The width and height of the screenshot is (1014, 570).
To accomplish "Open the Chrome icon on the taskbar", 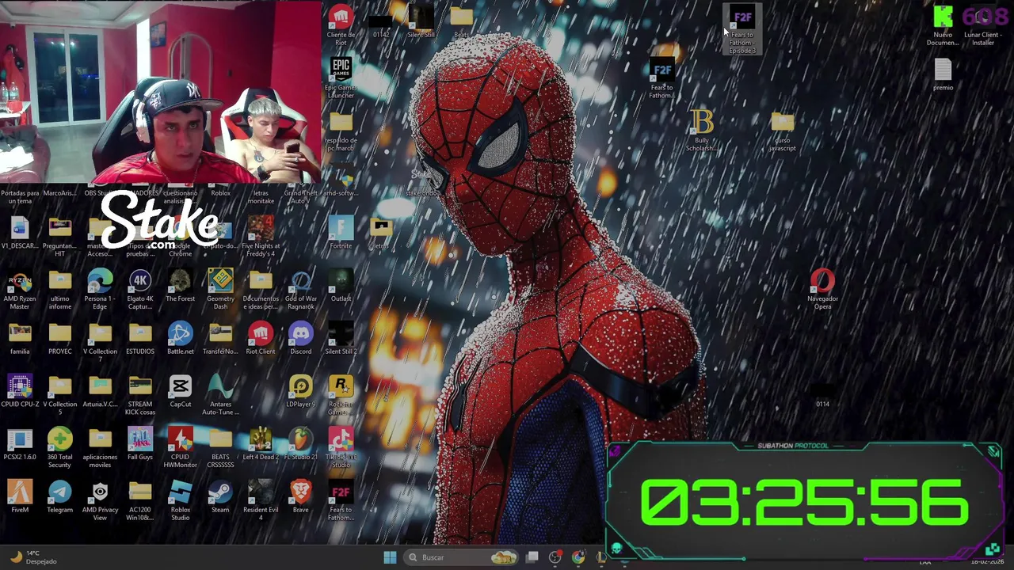I will coord(578,557).
